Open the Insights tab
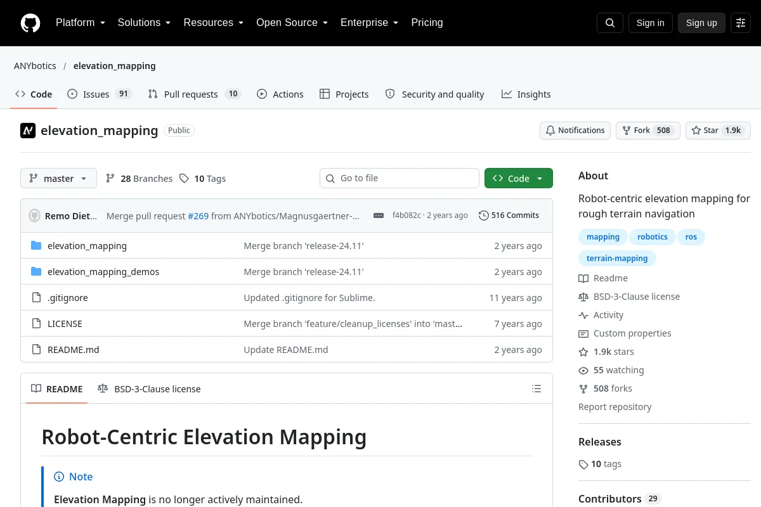Screen dimensions: 761x507 point(526,94)
